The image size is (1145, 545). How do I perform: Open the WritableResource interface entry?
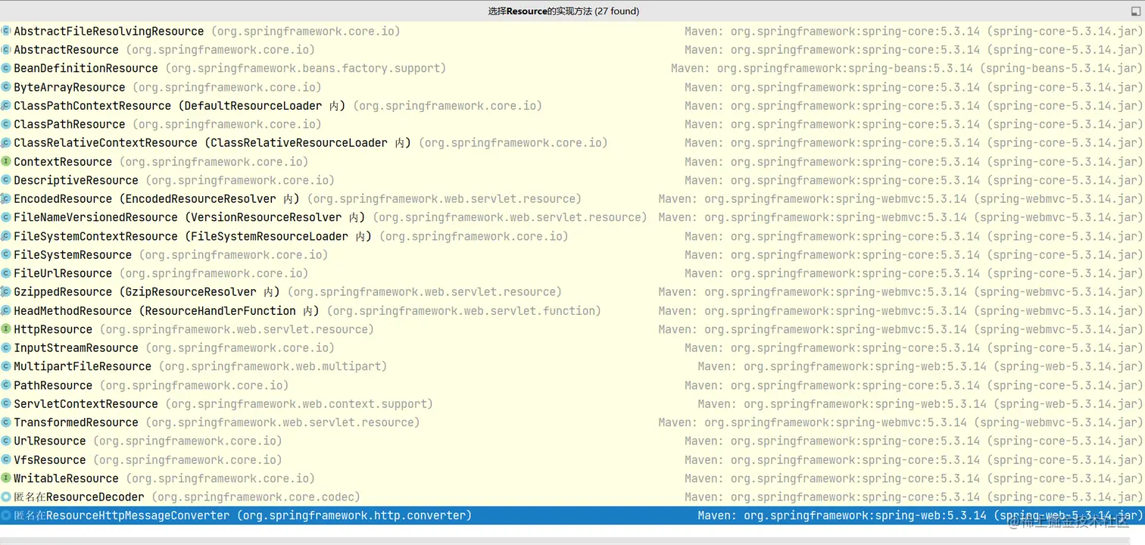click(x=572, y=478)
